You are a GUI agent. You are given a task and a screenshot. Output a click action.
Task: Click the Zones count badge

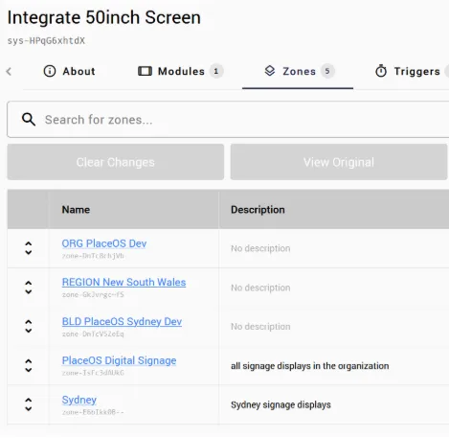327,71
